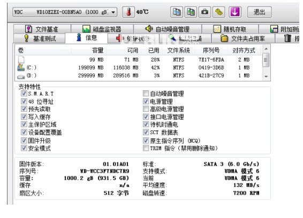Toggle the 安全模式 checkbox
The width and height of the screenshot is (303, 218).
[x=24, y=148]
